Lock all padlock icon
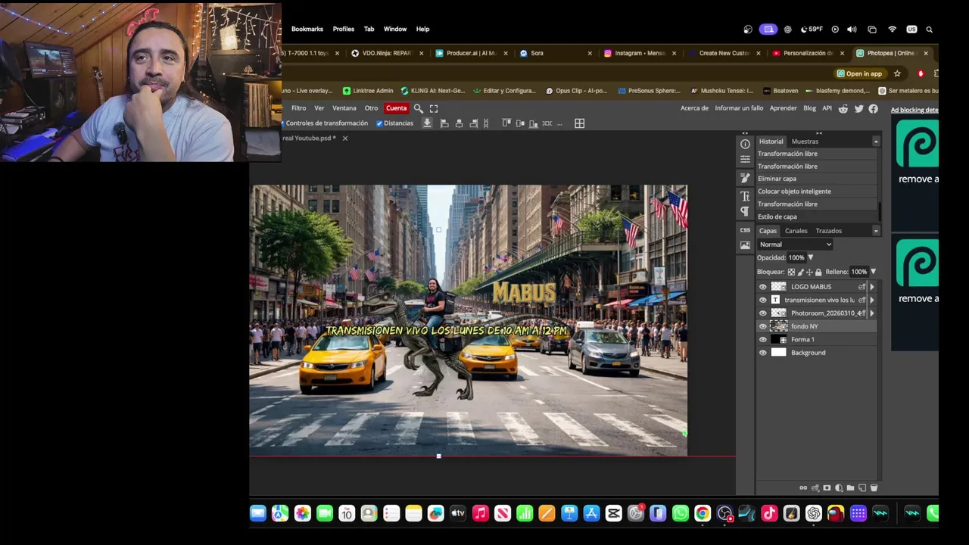This screenshot has height=545, width=969. (818, 272)
